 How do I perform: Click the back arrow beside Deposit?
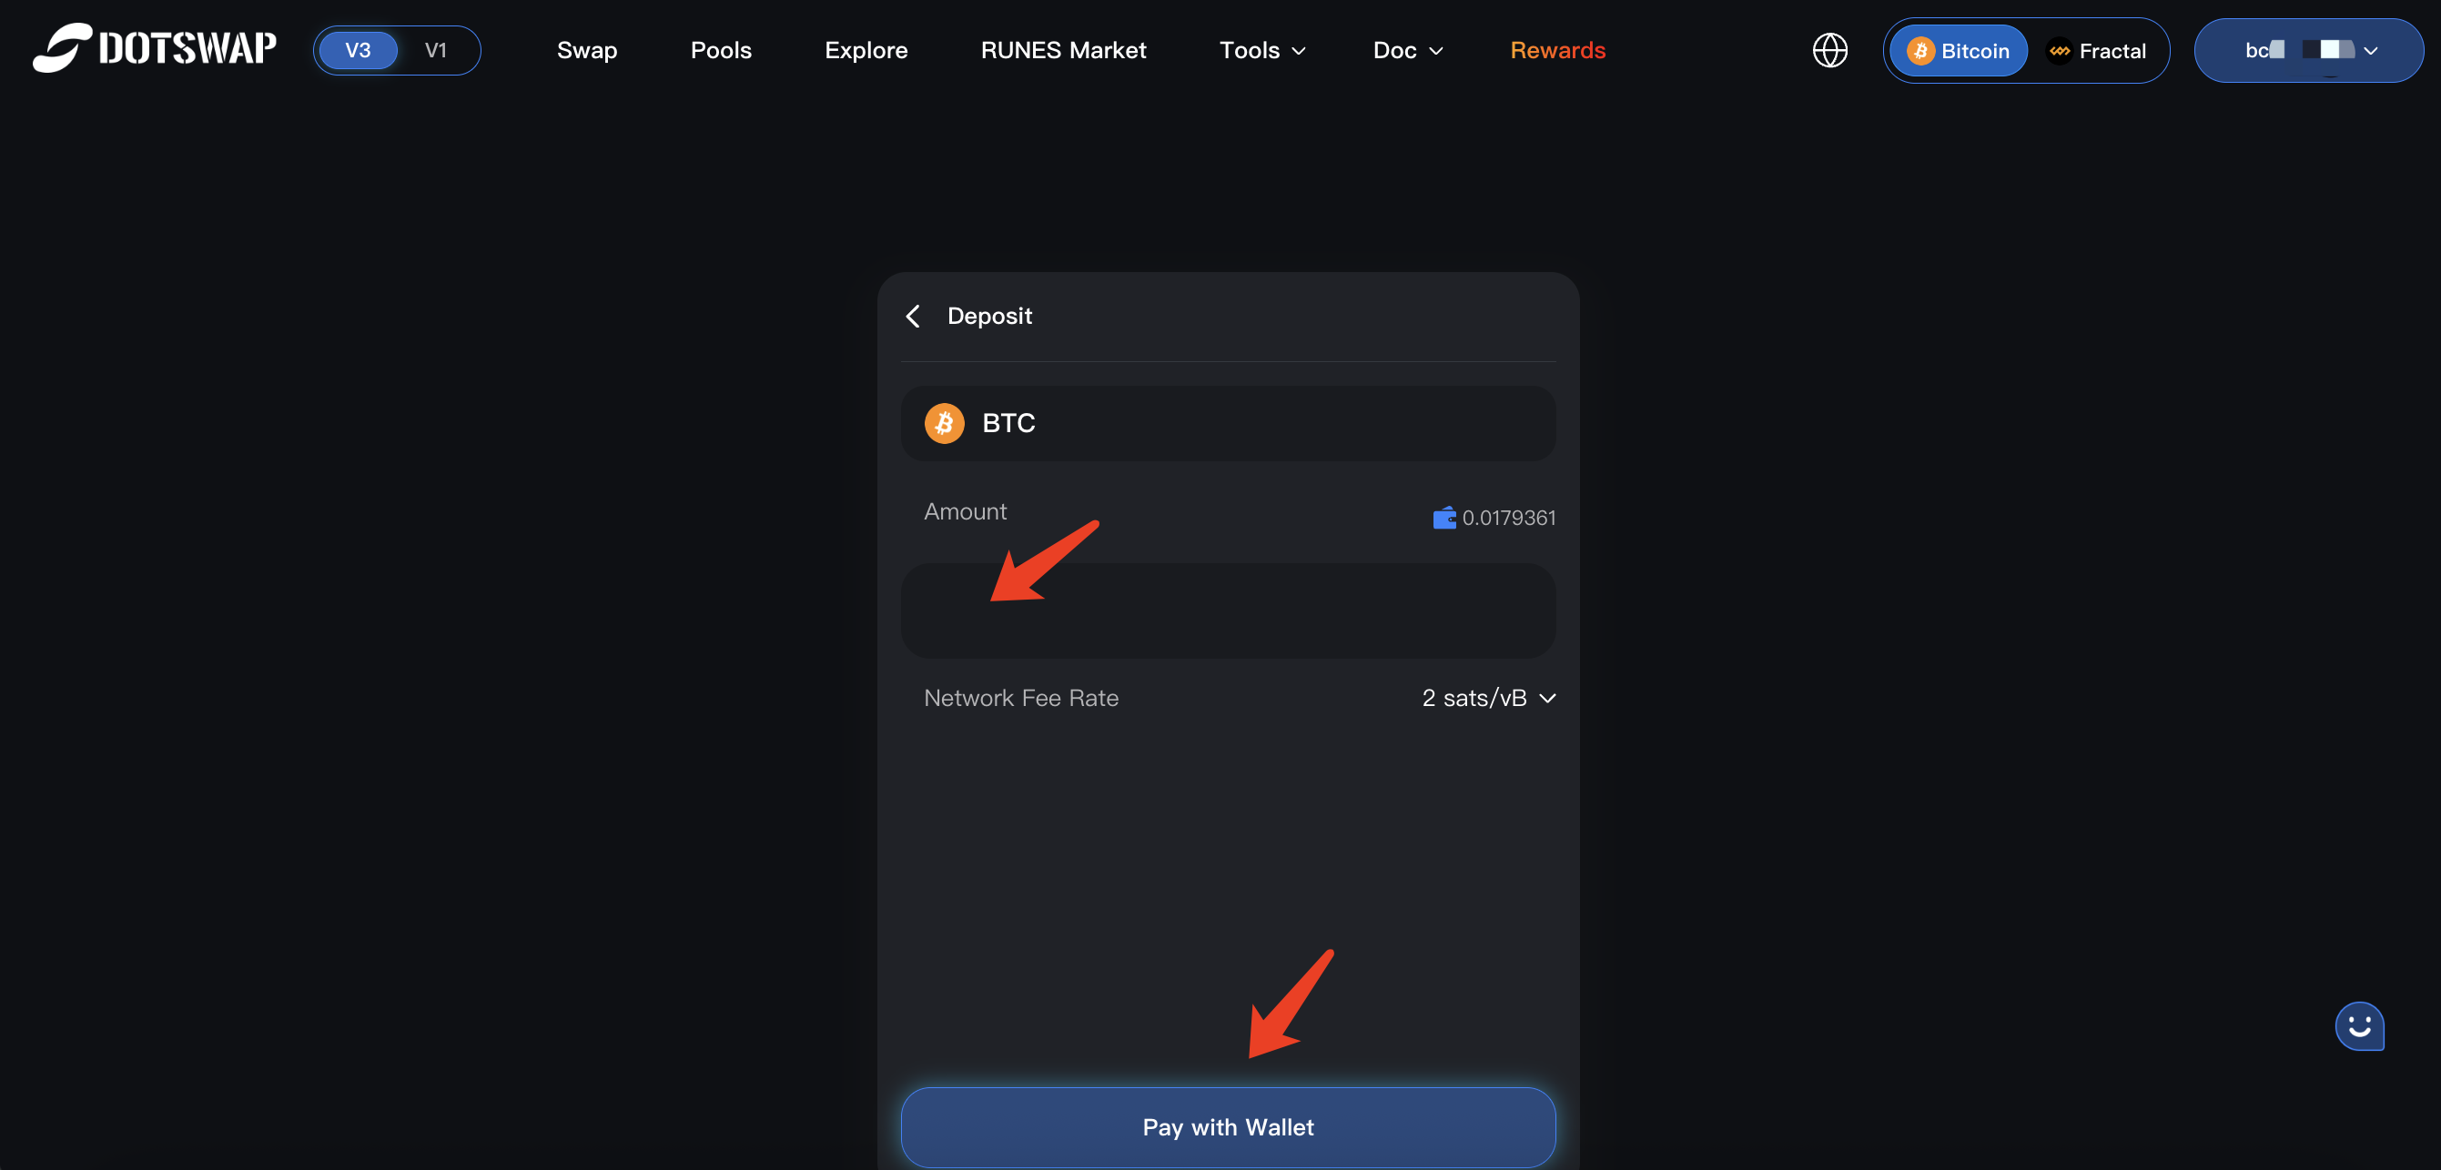tap(913, 317)
